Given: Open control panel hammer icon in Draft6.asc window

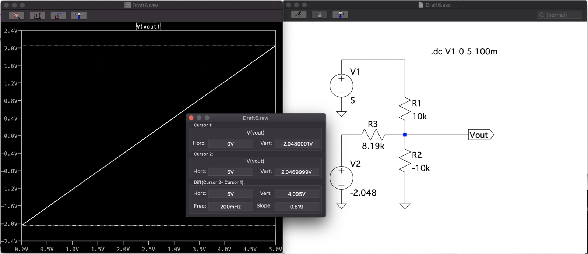Looking at the screenshot, I should coord(340,14).
